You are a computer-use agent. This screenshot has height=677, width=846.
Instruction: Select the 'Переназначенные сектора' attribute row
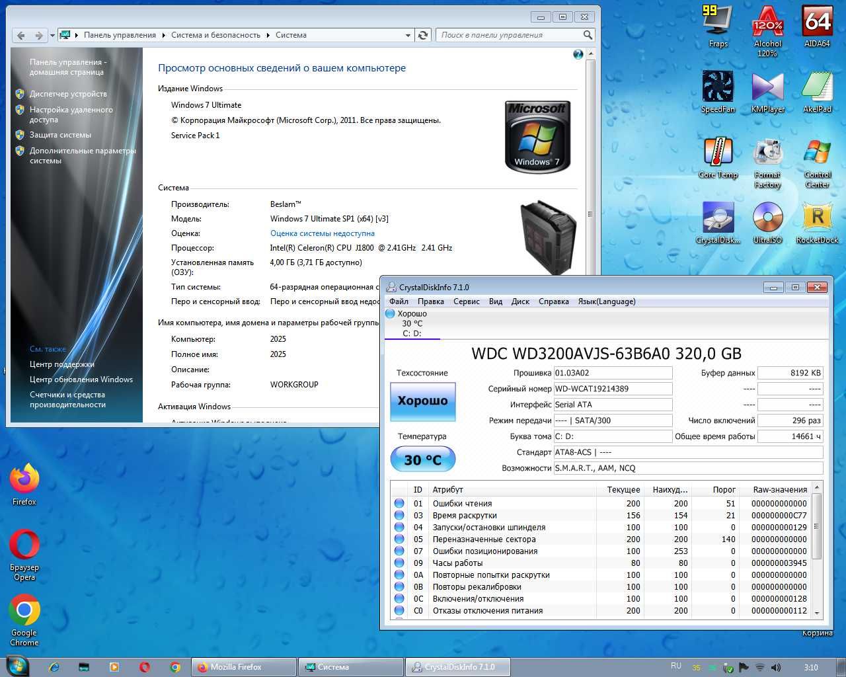[601, 539]
